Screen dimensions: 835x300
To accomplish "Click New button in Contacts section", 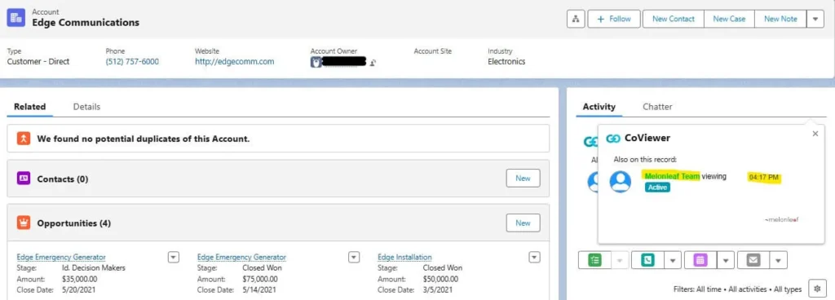I will (523, 179).
